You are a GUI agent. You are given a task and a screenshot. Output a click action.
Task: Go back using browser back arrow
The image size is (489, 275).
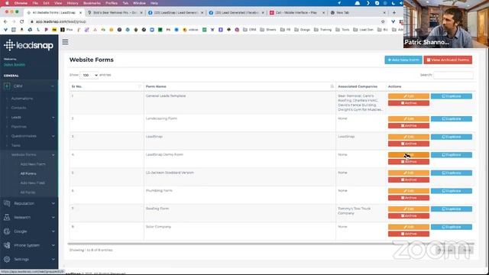pos(5,21)
